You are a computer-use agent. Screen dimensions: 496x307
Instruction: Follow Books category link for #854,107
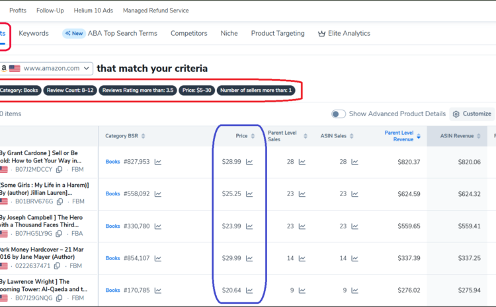pyautogui.click(x=112, y=258)
